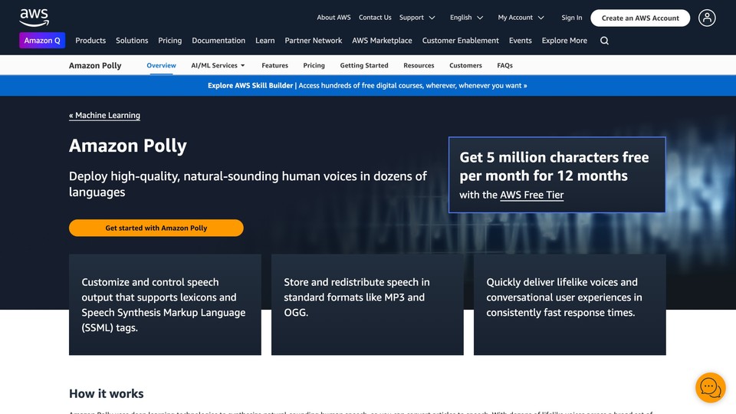This screenshot has width=736, height=414.
Task: Click the 5 million characters free promo box
Action: click(x=557, y=175)
